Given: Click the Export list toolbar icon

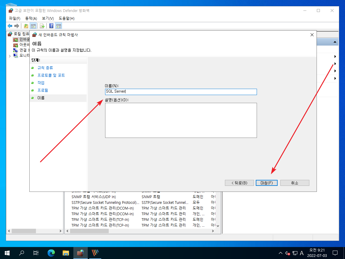Looking at the screenshot, I should click(x=42, y=26).
